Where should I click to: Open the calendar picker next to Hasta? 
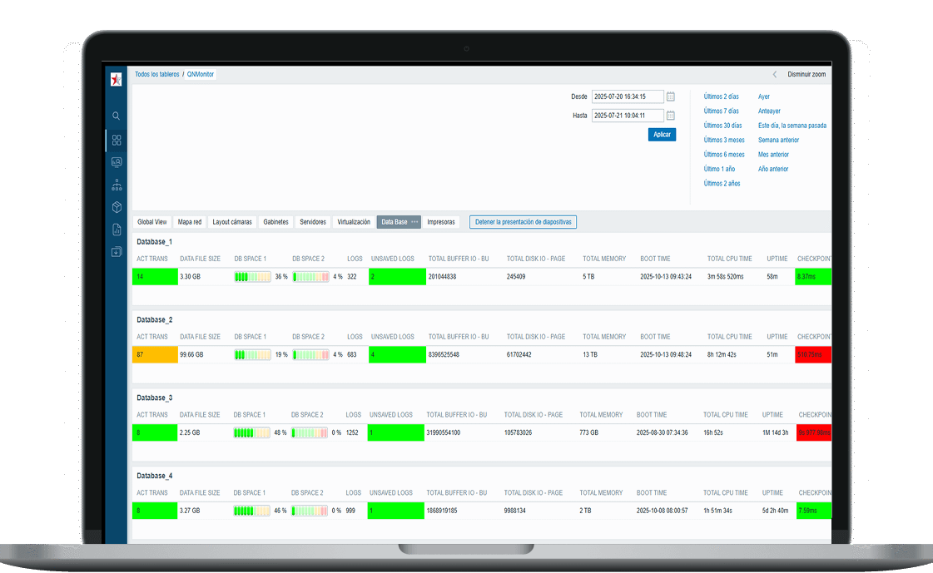point(671,116)
